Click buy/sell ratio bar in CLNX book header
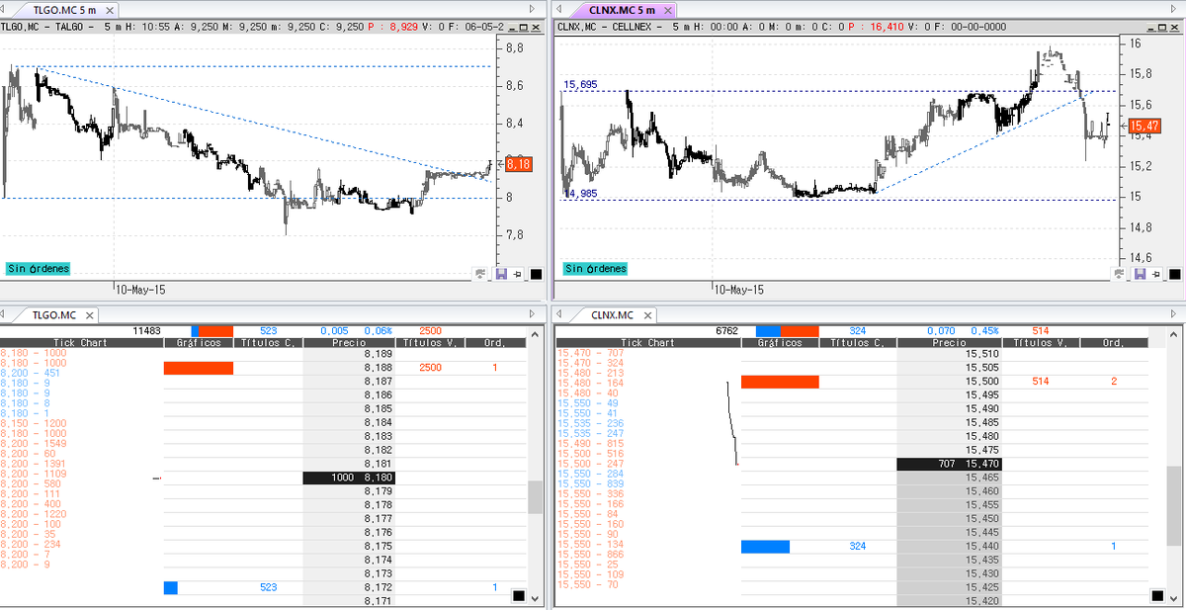The image size is (1186, 610). [x=787, y=330]
